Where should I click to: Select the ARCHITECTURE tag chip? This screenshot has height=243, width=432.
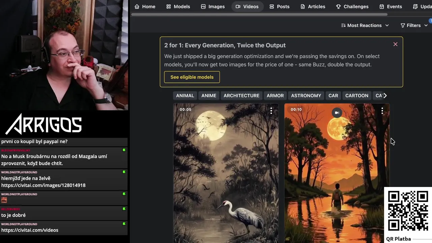[x=241, y=96]
